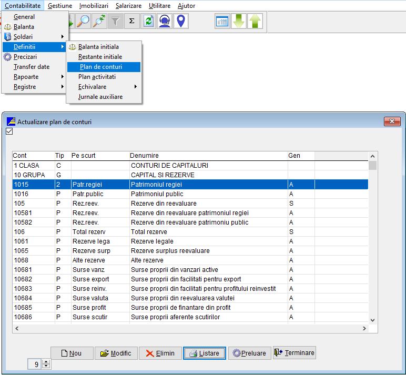Click the vertical scrollbar up arrow

point(372,156)
